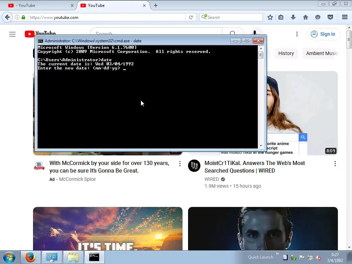Show bookmarks list icon in Firefox toolbar

pos(281,17)
